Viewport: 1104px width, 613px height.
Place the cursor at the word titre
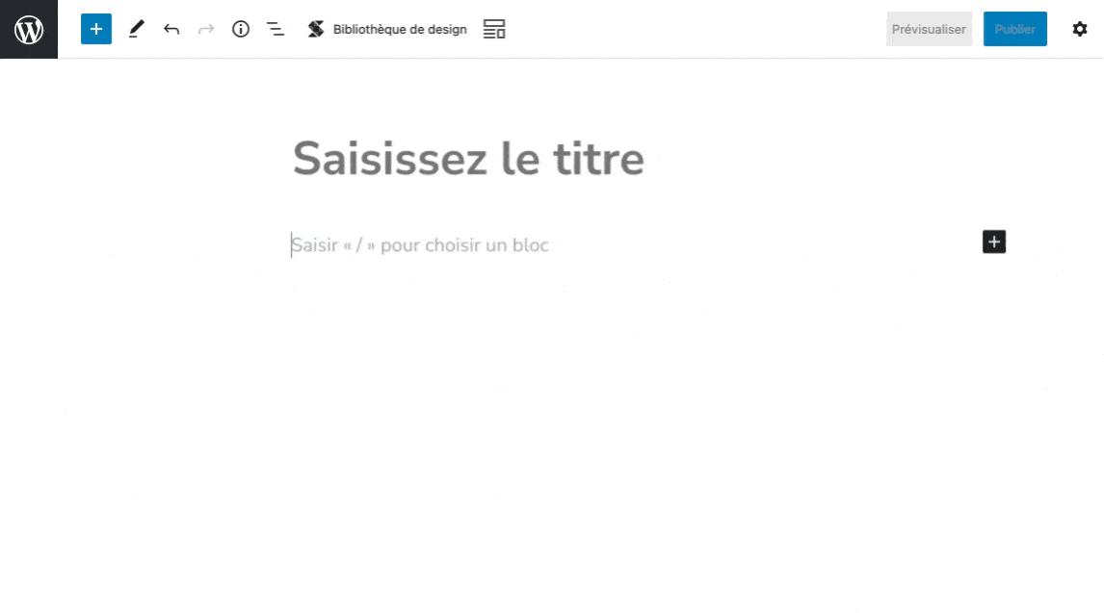point(598,159)
